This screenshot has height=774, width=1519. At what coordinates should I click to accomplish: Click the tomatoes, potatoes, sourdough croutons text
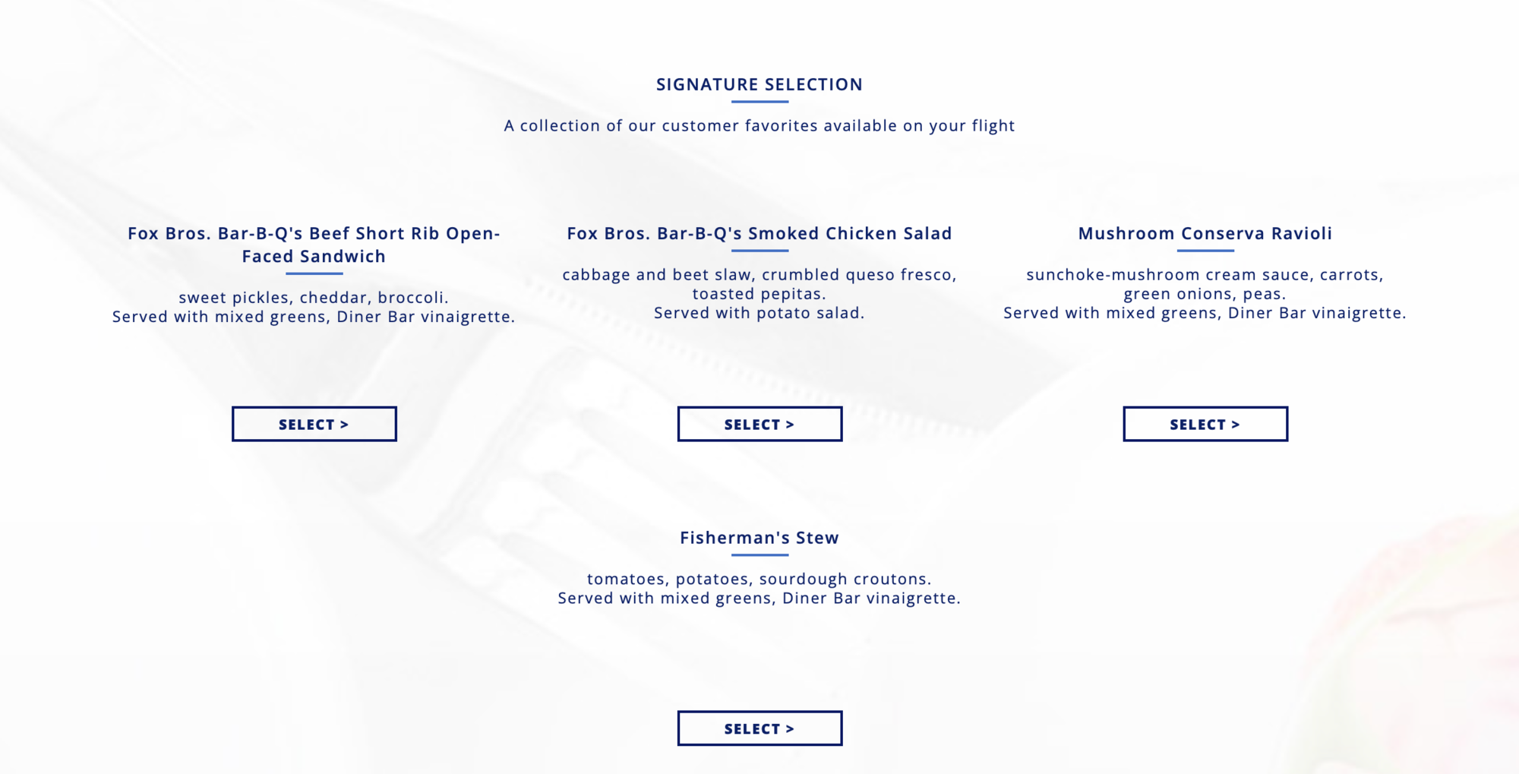click(x=759, y=580)
